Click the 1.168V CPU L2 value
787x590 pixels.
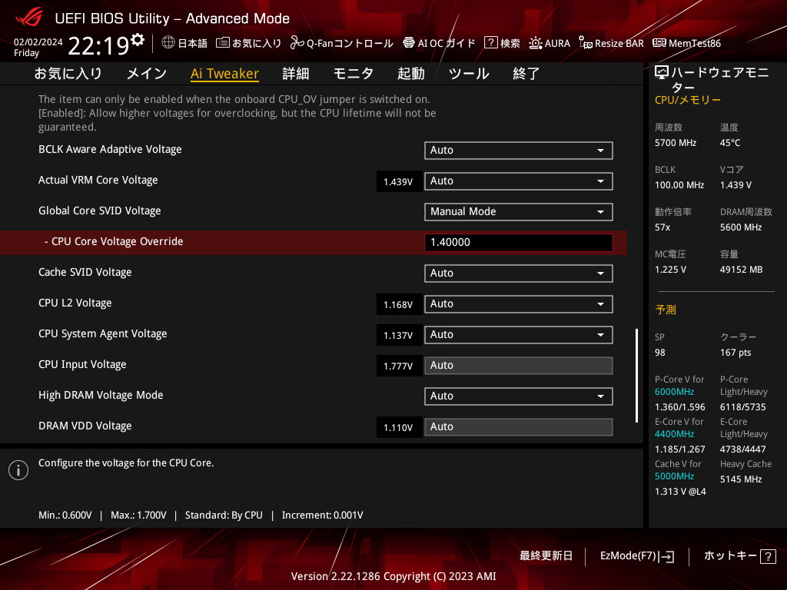coord(398,304)
